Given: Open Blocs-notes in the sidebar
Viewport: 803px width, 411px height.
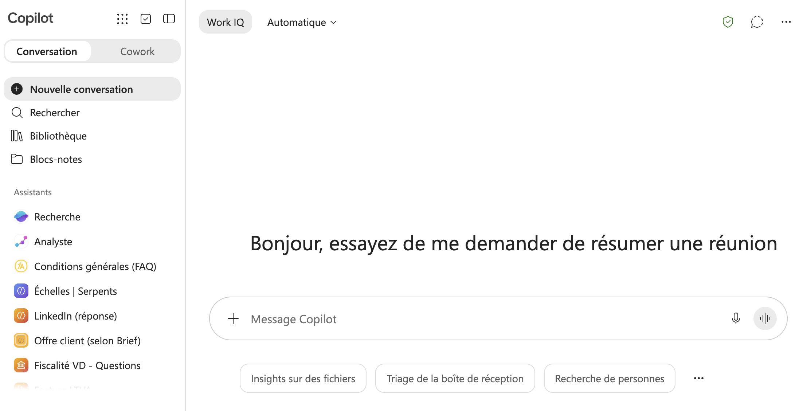Looking at the screenshot, I should 92,159.
